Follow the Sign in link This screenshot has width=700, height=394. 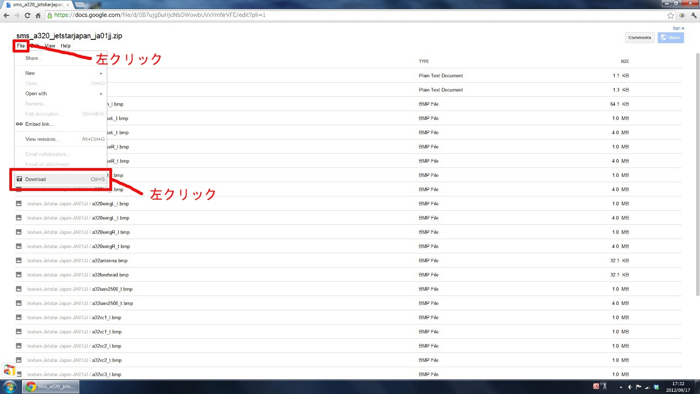(678, 28)
